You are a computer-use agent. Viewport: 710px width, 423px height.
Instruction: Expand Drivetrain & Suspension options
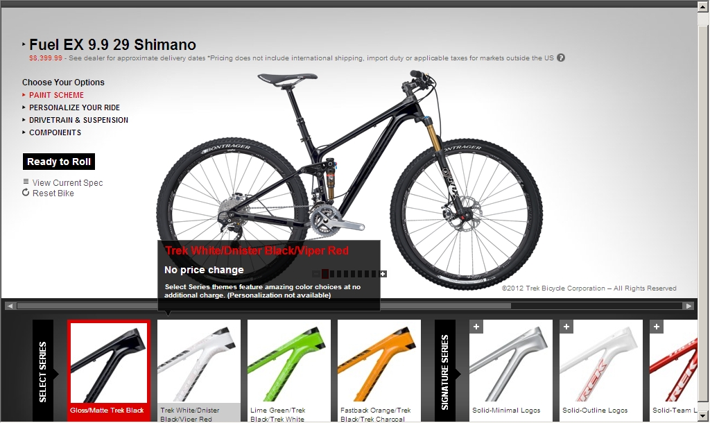[78, 120]
